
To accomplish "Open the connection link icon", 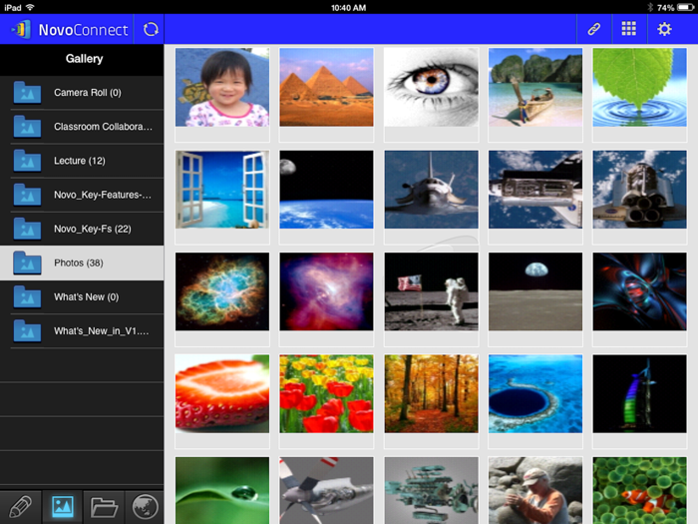I will [594, 29].
